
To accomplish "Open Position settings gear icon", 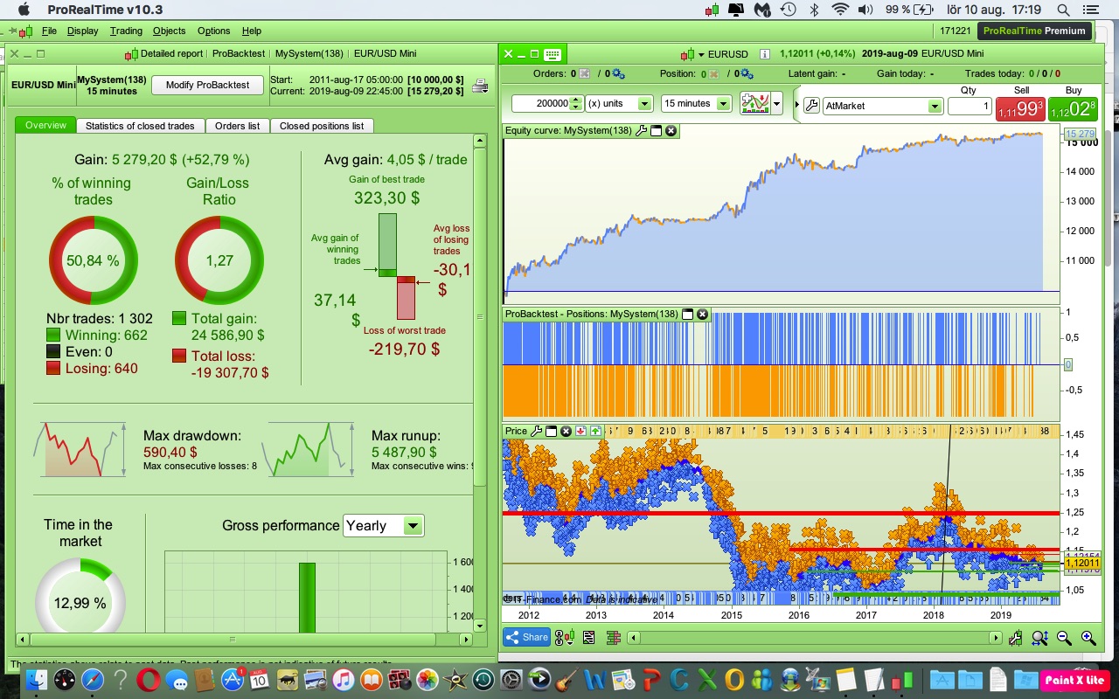I will 748,74.
